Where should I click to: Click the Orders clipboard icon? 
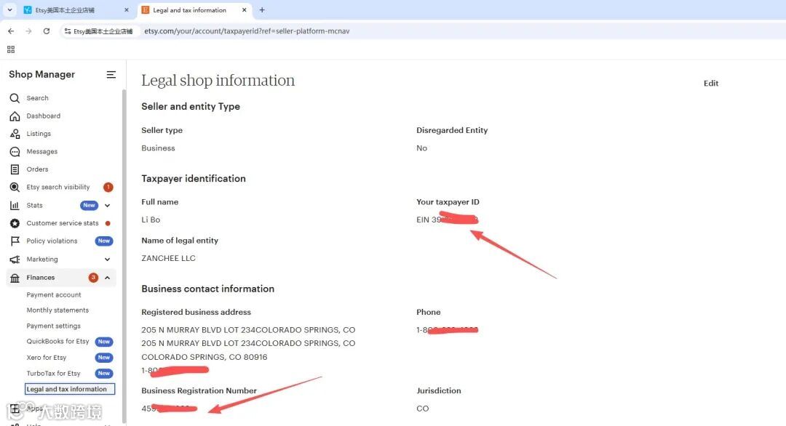(15, 169)
